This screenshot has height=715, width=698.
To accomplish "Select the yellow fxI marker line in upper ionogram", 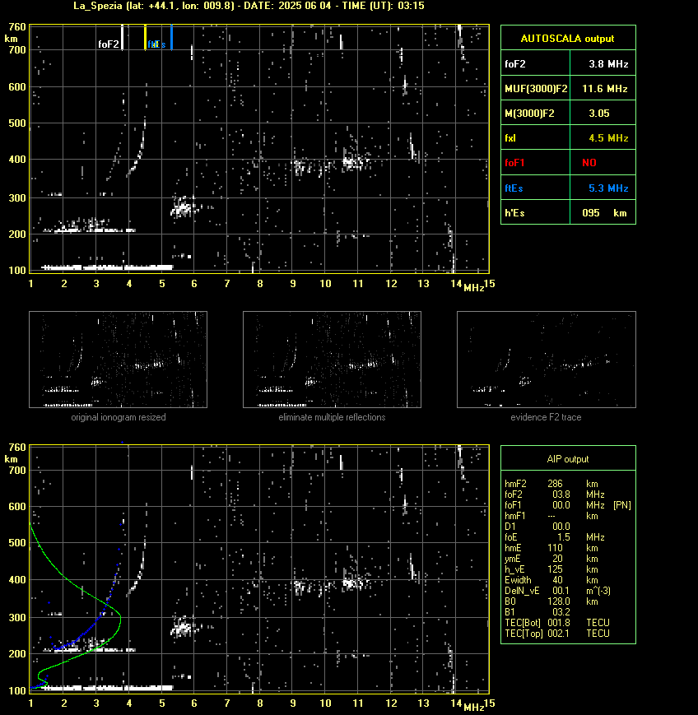I will tap(145, 37).
